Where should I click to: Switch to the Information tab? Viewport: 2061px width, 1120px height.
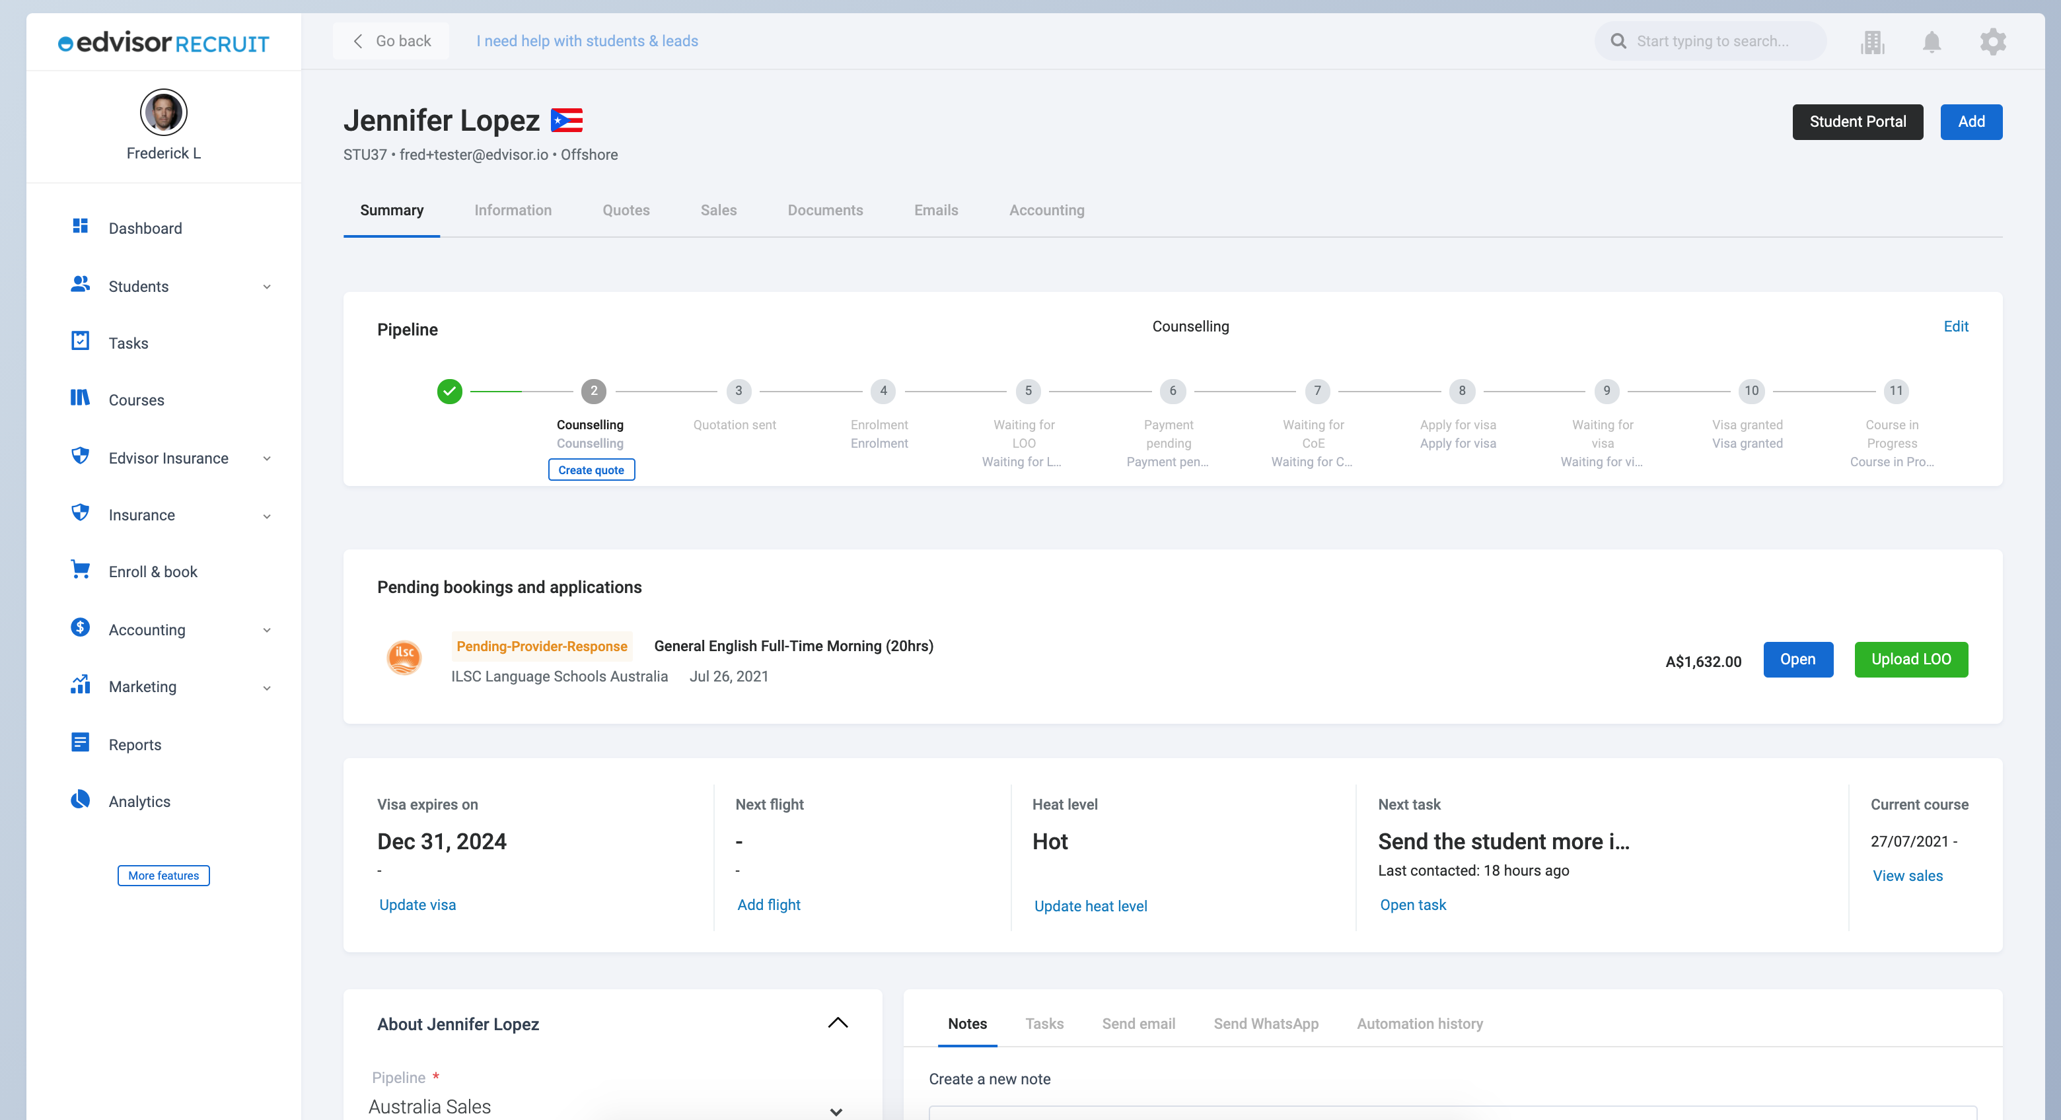tap(513, 209)
